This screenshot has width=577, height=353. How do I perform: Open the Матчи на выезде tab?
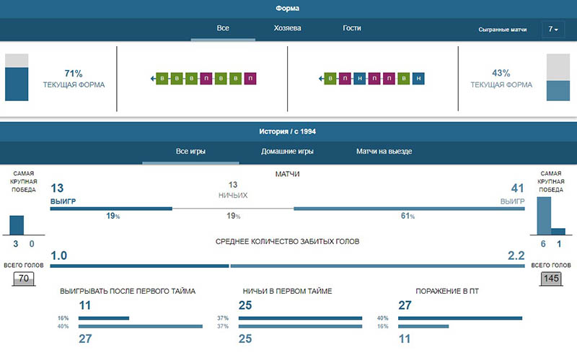point(384,152)
